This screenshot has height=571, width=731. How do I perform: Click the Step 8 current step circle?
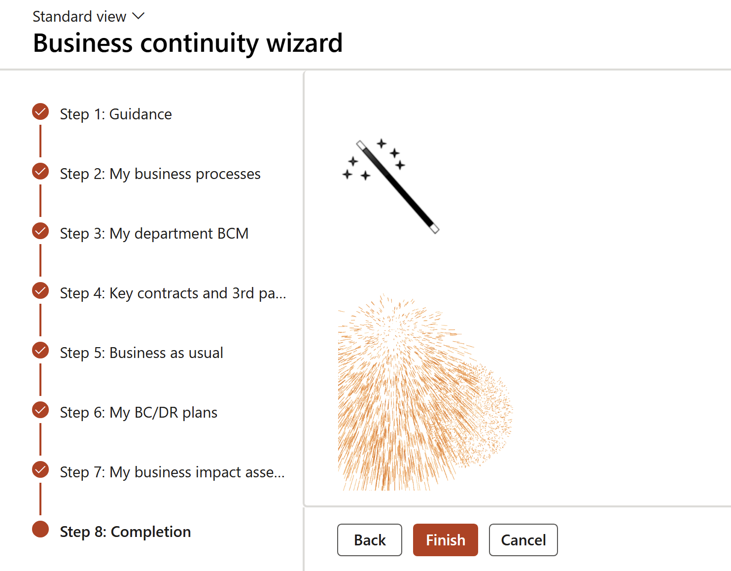coord(40,530)
